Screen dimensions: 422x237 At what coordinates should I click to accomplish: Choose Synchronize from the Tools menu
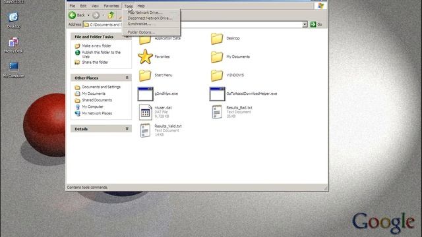151,24
